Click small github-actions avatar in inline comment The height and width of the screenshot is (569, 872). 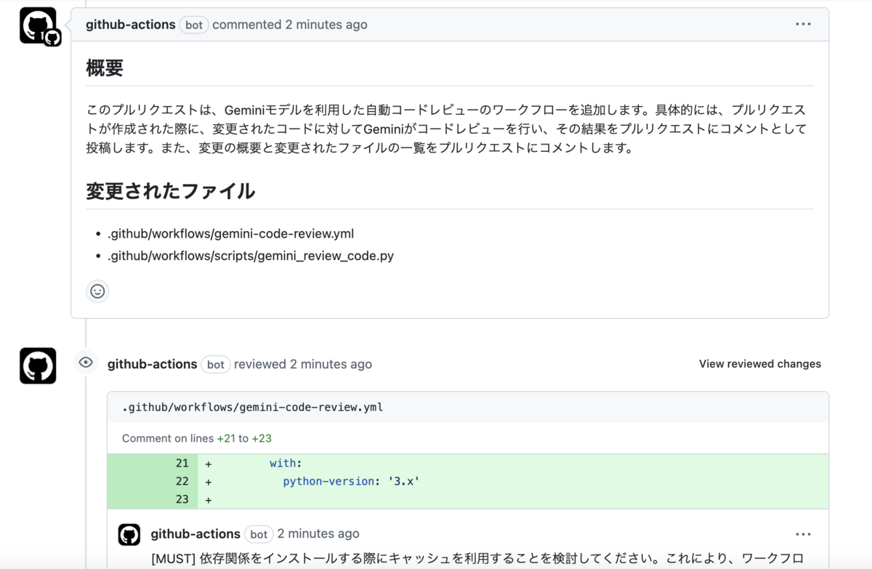(x=129, y=534)
